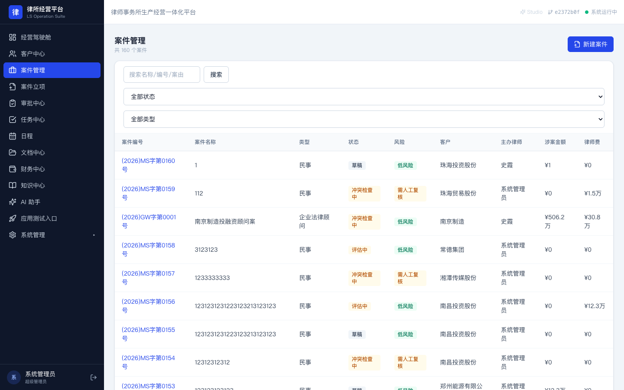
Task: Click the 应用测试入口 rocket icon
Action: pos(13,218)
